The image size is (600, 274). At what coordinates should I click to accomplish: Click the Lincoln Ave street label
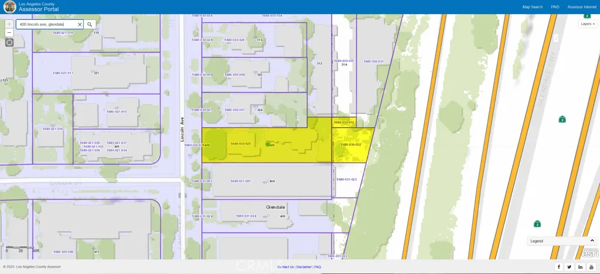(183, 129)
